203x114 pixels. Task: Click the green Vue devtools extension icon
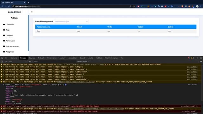(x=142, y=6)
